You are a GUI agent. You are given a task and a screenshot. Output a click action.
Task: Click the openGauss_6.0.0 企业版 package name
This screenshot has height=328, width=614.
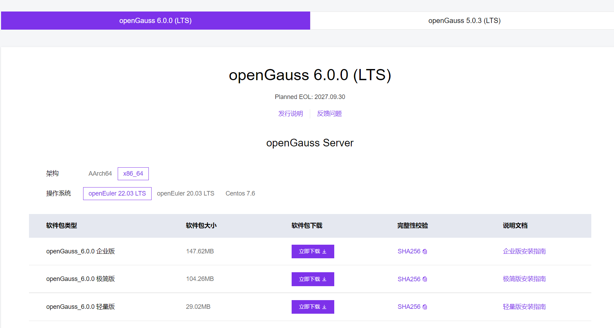tap(81, 251)
